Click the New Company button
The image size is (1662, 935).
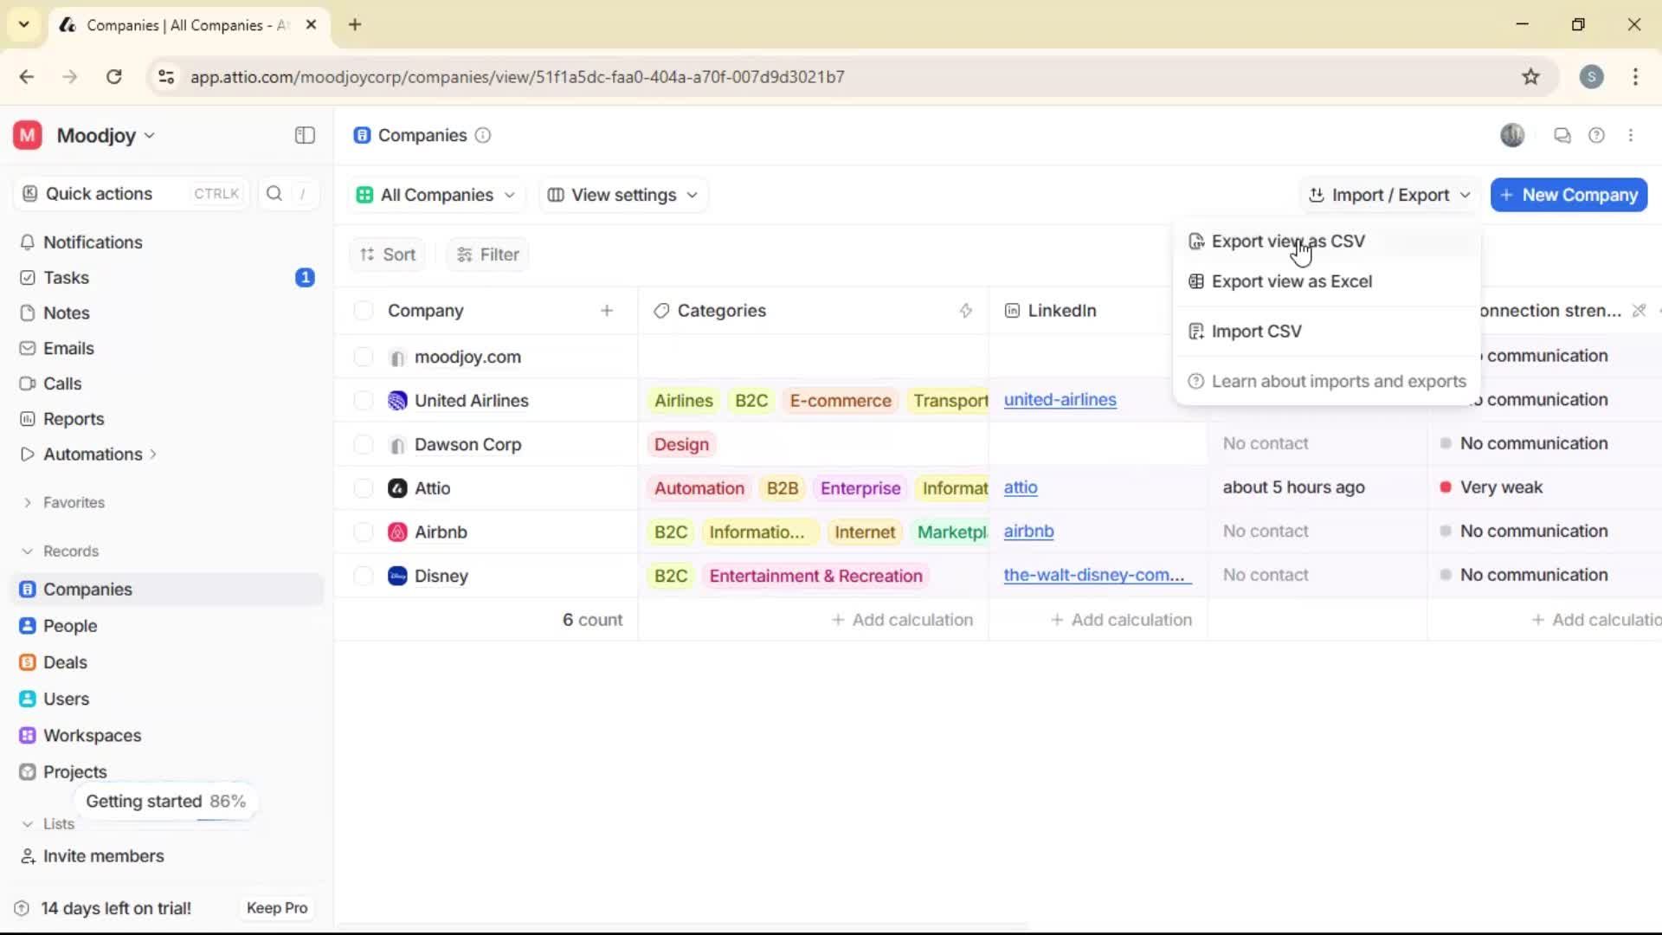[1569, 195]
